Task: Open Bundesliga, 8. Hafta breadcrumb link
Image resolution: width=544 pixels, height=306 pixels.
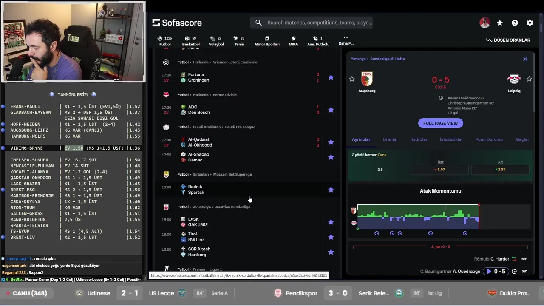Action: point(388,59)
